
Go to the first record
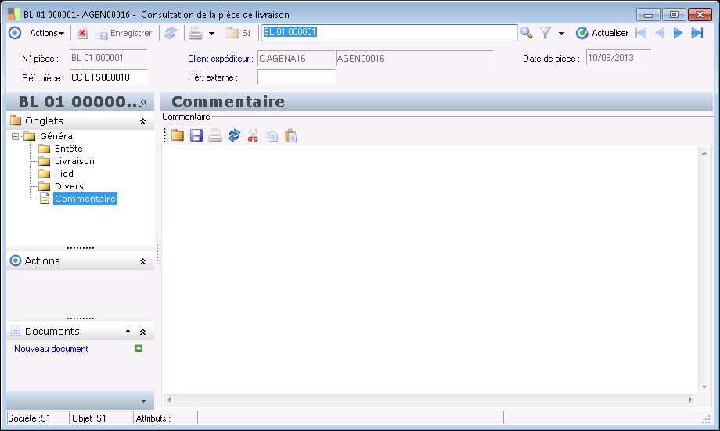641,33
